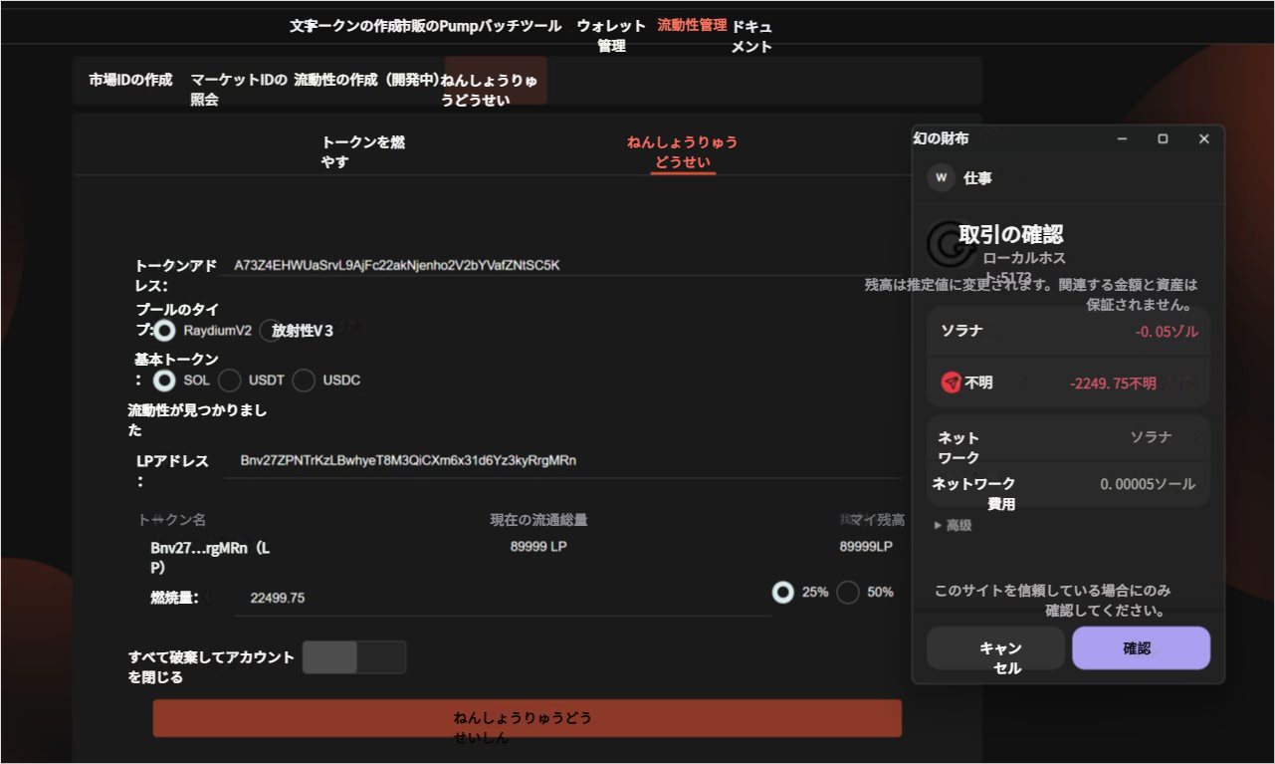
Task: Click the site logo beside 取引の確認
Action: (x=950, y=243)
